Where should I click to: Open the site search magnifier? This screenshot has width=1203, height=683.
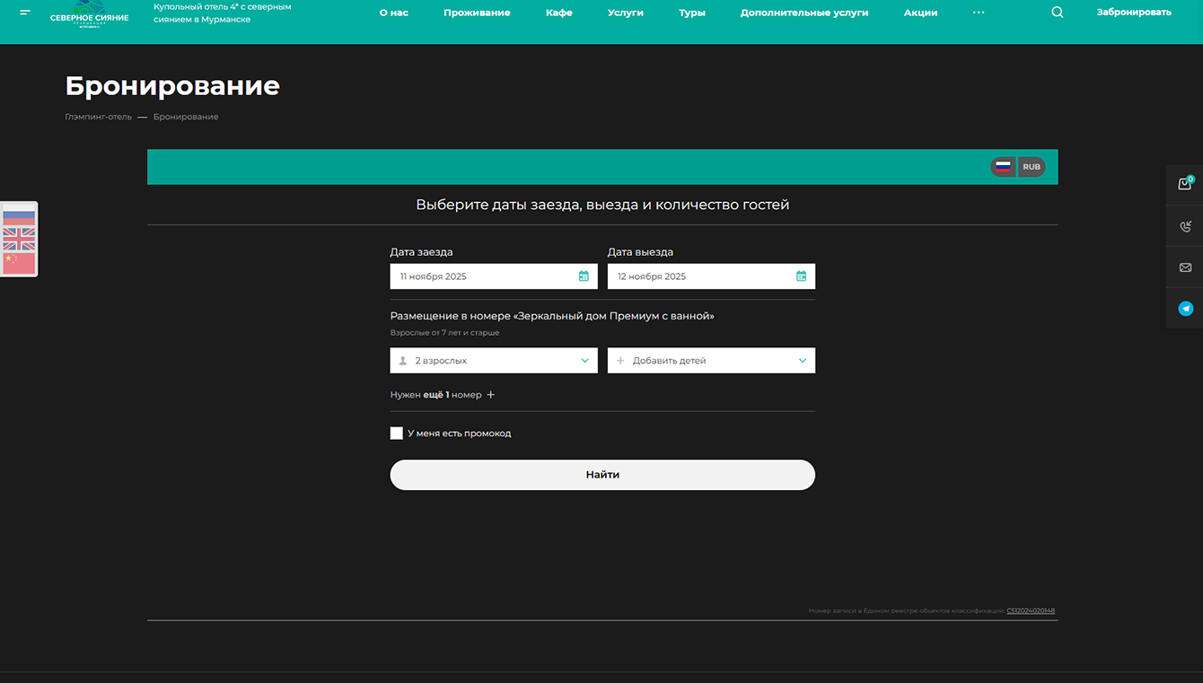1058,13
